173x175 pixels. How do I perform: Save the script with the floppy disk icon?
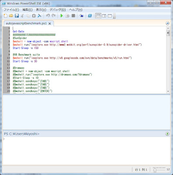(17, 16)
